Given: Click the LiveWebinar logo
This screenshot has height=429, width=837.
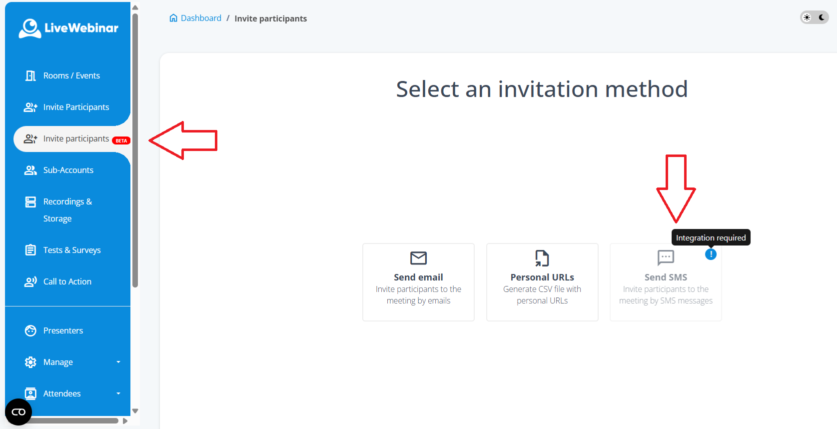Looking at the screenshot, I should pos(68,28).
